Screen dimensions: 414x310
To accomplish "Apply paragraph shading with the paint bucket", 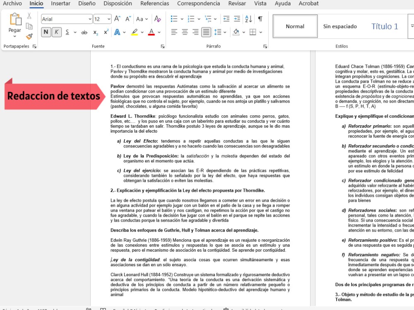I will tap(236, 32).
